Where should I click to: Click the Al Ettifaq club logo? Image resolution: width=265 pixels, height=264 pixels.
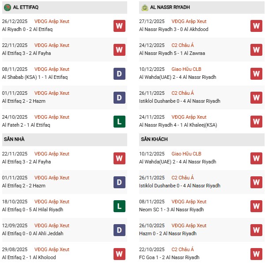point(8,8)
